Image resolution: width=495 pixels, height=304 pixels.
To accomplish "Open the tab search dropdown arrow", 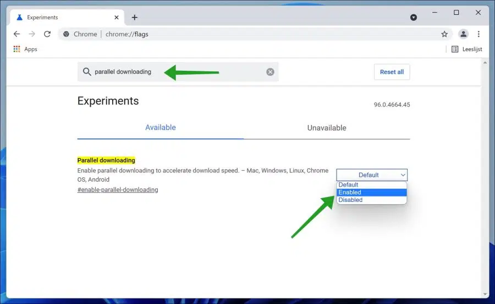I will point(413,18).
